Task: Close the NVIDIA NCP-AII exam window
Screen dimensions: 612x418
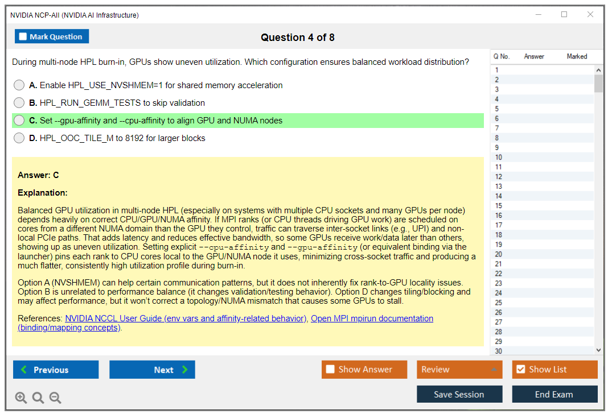Action: pos(590,15)
